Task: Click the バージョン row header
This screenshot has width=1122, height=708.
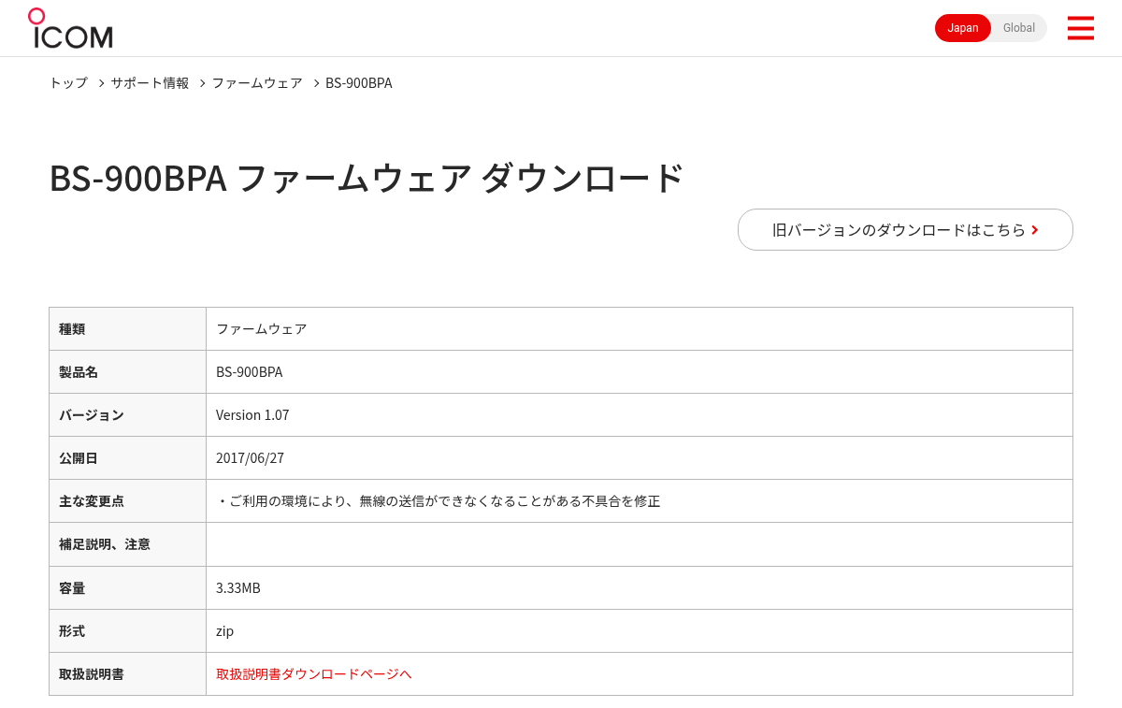Action: 127,414
